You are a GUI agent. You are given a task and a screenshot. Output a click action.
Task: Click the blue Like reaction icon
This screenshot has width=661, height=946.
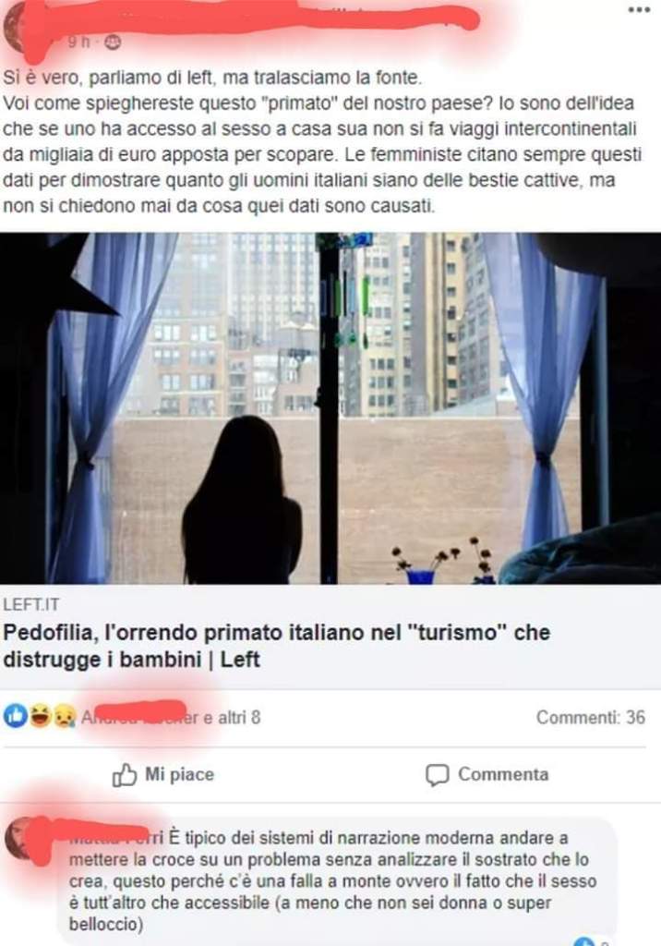[16, 717]
